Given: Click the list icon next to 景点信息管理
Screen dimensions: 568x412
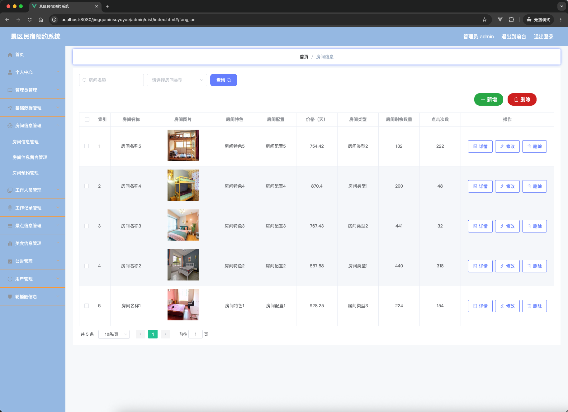Looking at the screenshot, I should [10, 226].
